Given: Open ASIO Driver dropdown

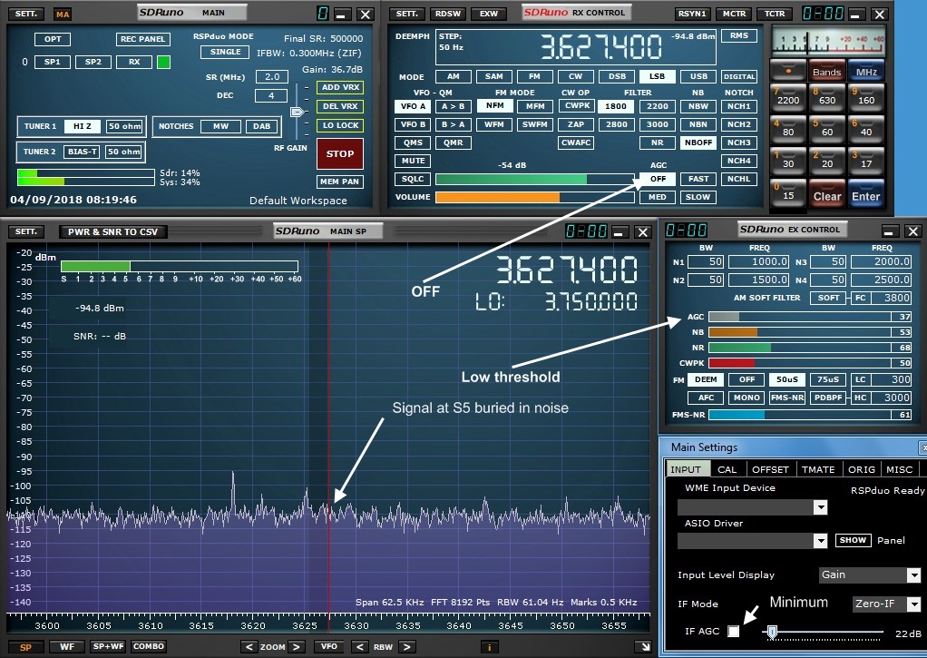Looking at the screenshot, I should point(821,540).
